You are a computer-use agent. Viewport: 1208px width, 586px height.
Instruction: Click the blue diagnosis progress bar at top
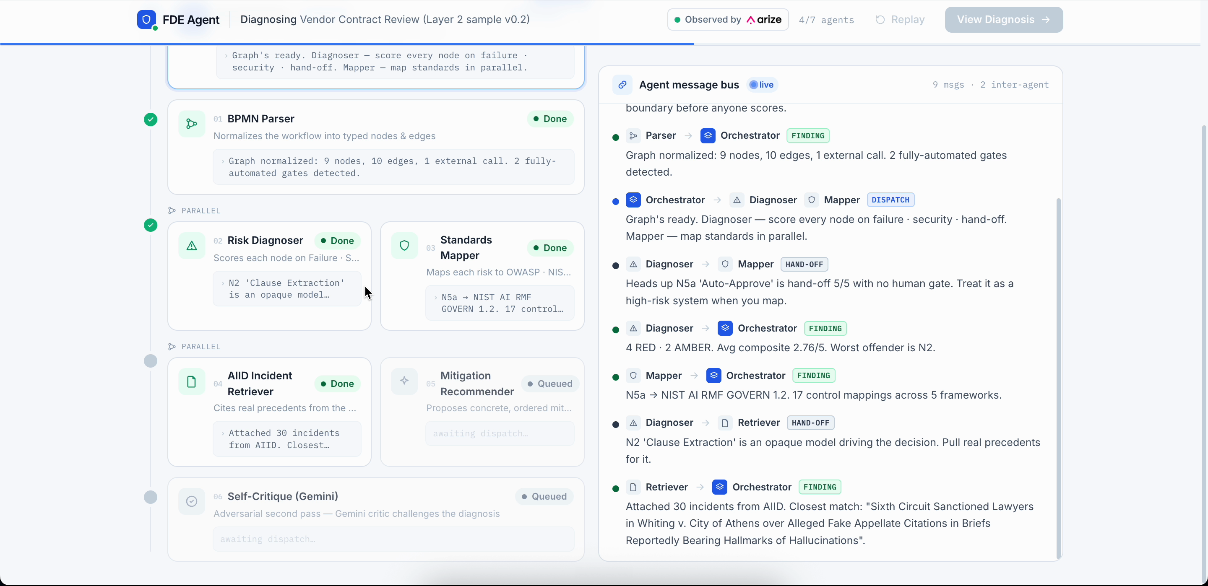pos(347,44)
